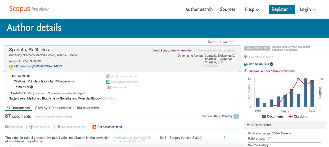This screenshot has width=329, height=147.
Task: Click Export all link
Action: coord(17,127)
